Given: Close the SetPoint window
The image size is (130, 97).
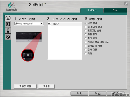Looking at the screenshot, I should click(x=126, y=4).
